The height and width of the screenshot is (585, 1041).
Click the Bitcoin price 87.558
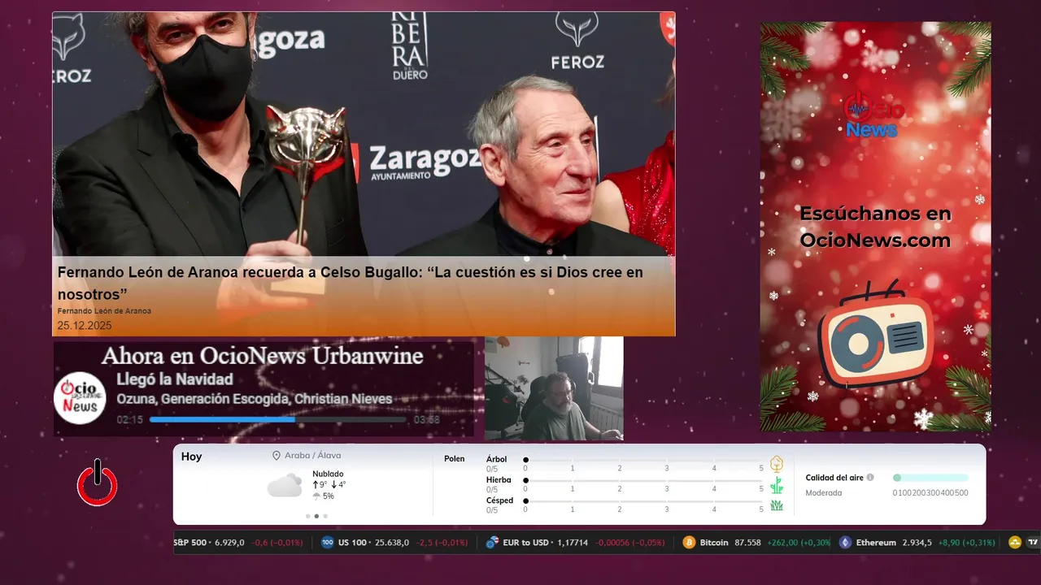point(747,542)
